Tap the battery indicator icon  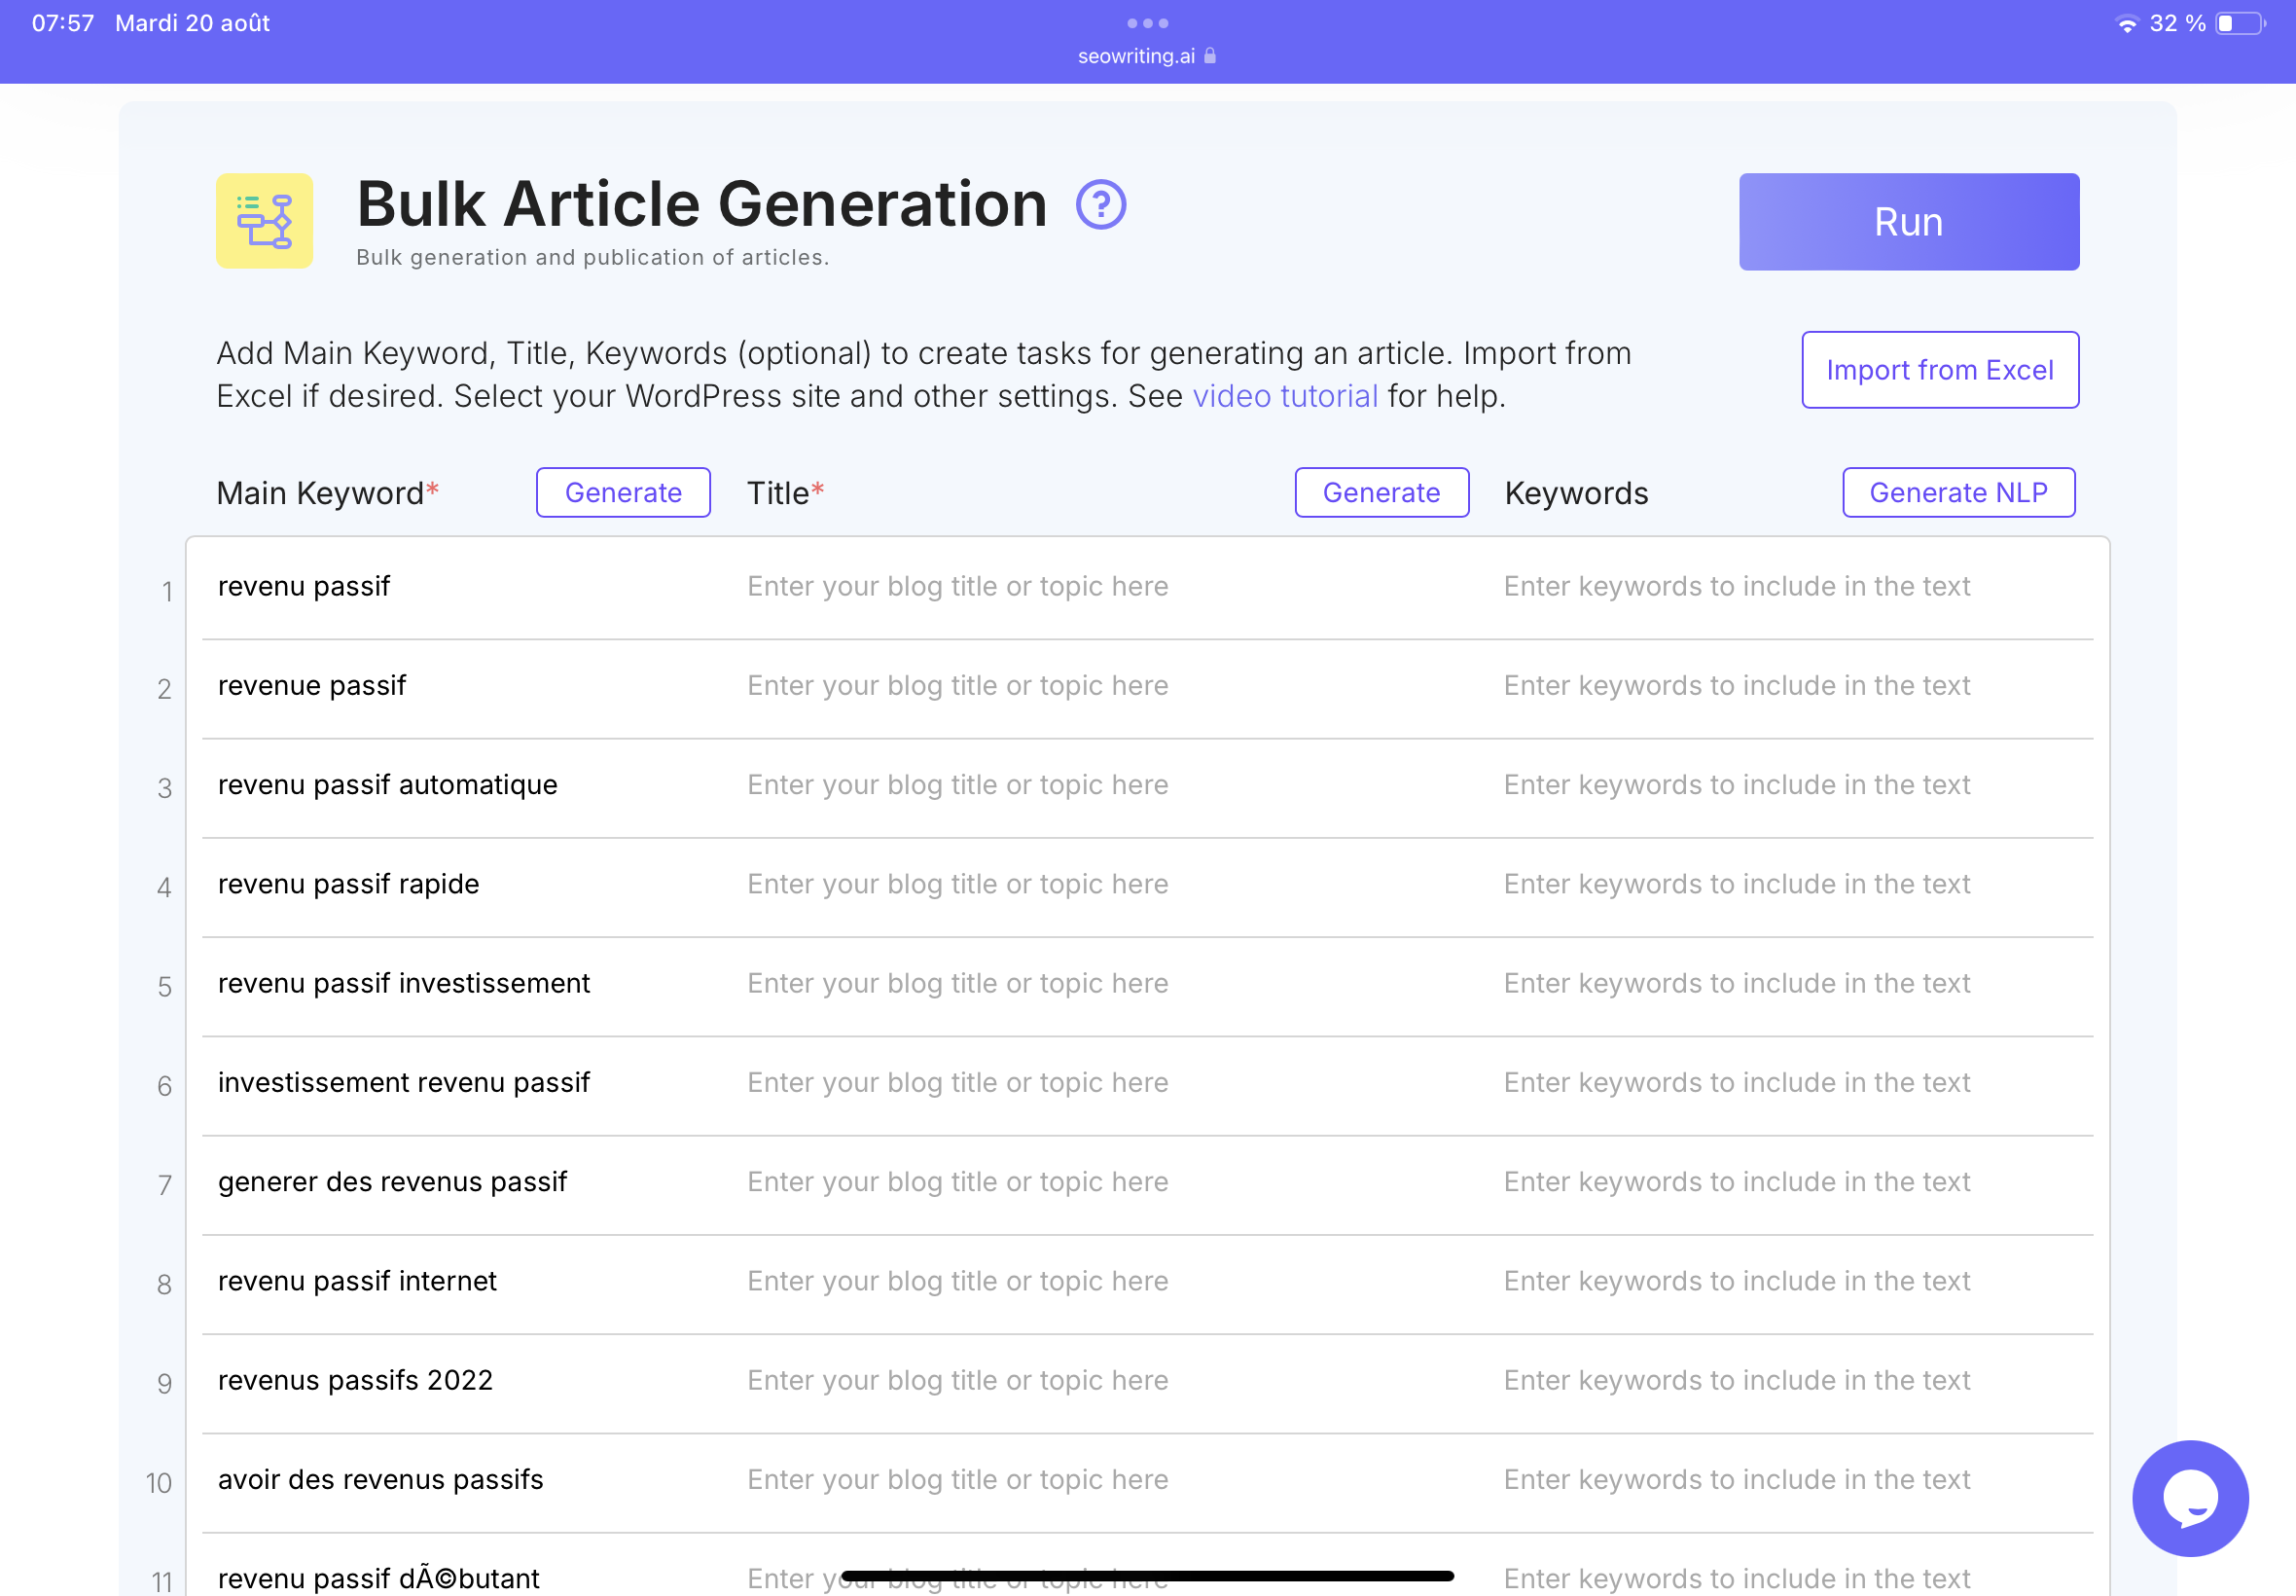tap(2240, 23)
